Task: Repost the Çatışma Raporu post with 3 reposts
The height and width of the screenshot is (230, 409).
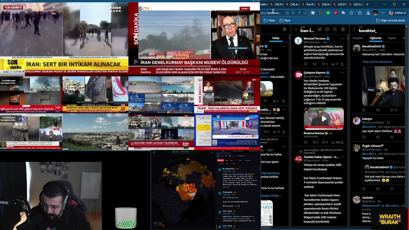Action: click(x=315, y=142)
